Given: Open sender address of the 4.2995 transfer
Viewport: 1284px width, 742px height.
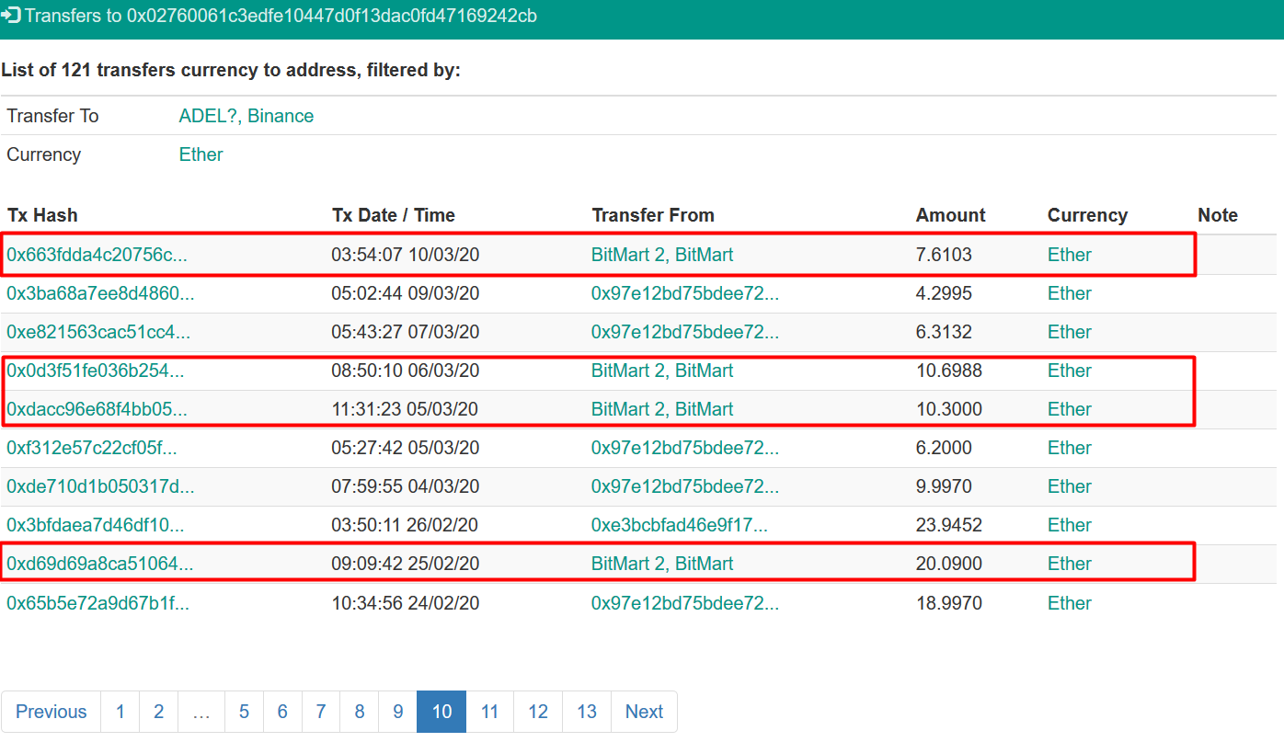Looking at the screenshot, I should coord(685,293).
